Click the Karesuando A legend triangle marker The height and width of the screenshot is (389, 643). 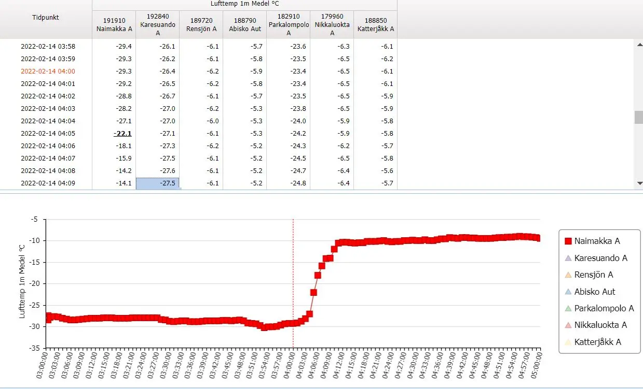coord(568,258)
